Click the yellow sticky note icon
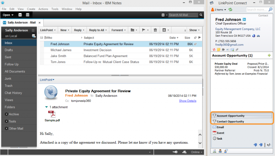Screen dimensions: 275x156 [x=219, y=50]
